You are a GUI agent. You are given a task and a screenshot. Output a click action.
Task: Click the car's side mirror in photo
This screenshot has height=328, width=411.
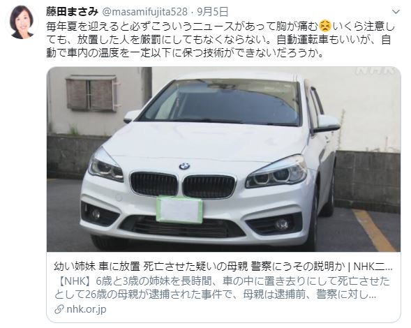point(325,124)
